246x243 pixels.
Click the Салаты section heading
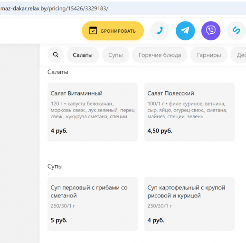(x=58, y=72)
